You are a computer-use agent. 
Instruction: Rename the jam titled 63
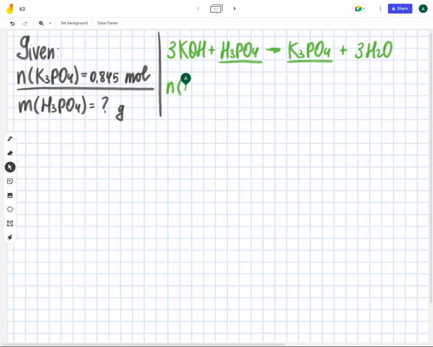click(x=22, y=8)
